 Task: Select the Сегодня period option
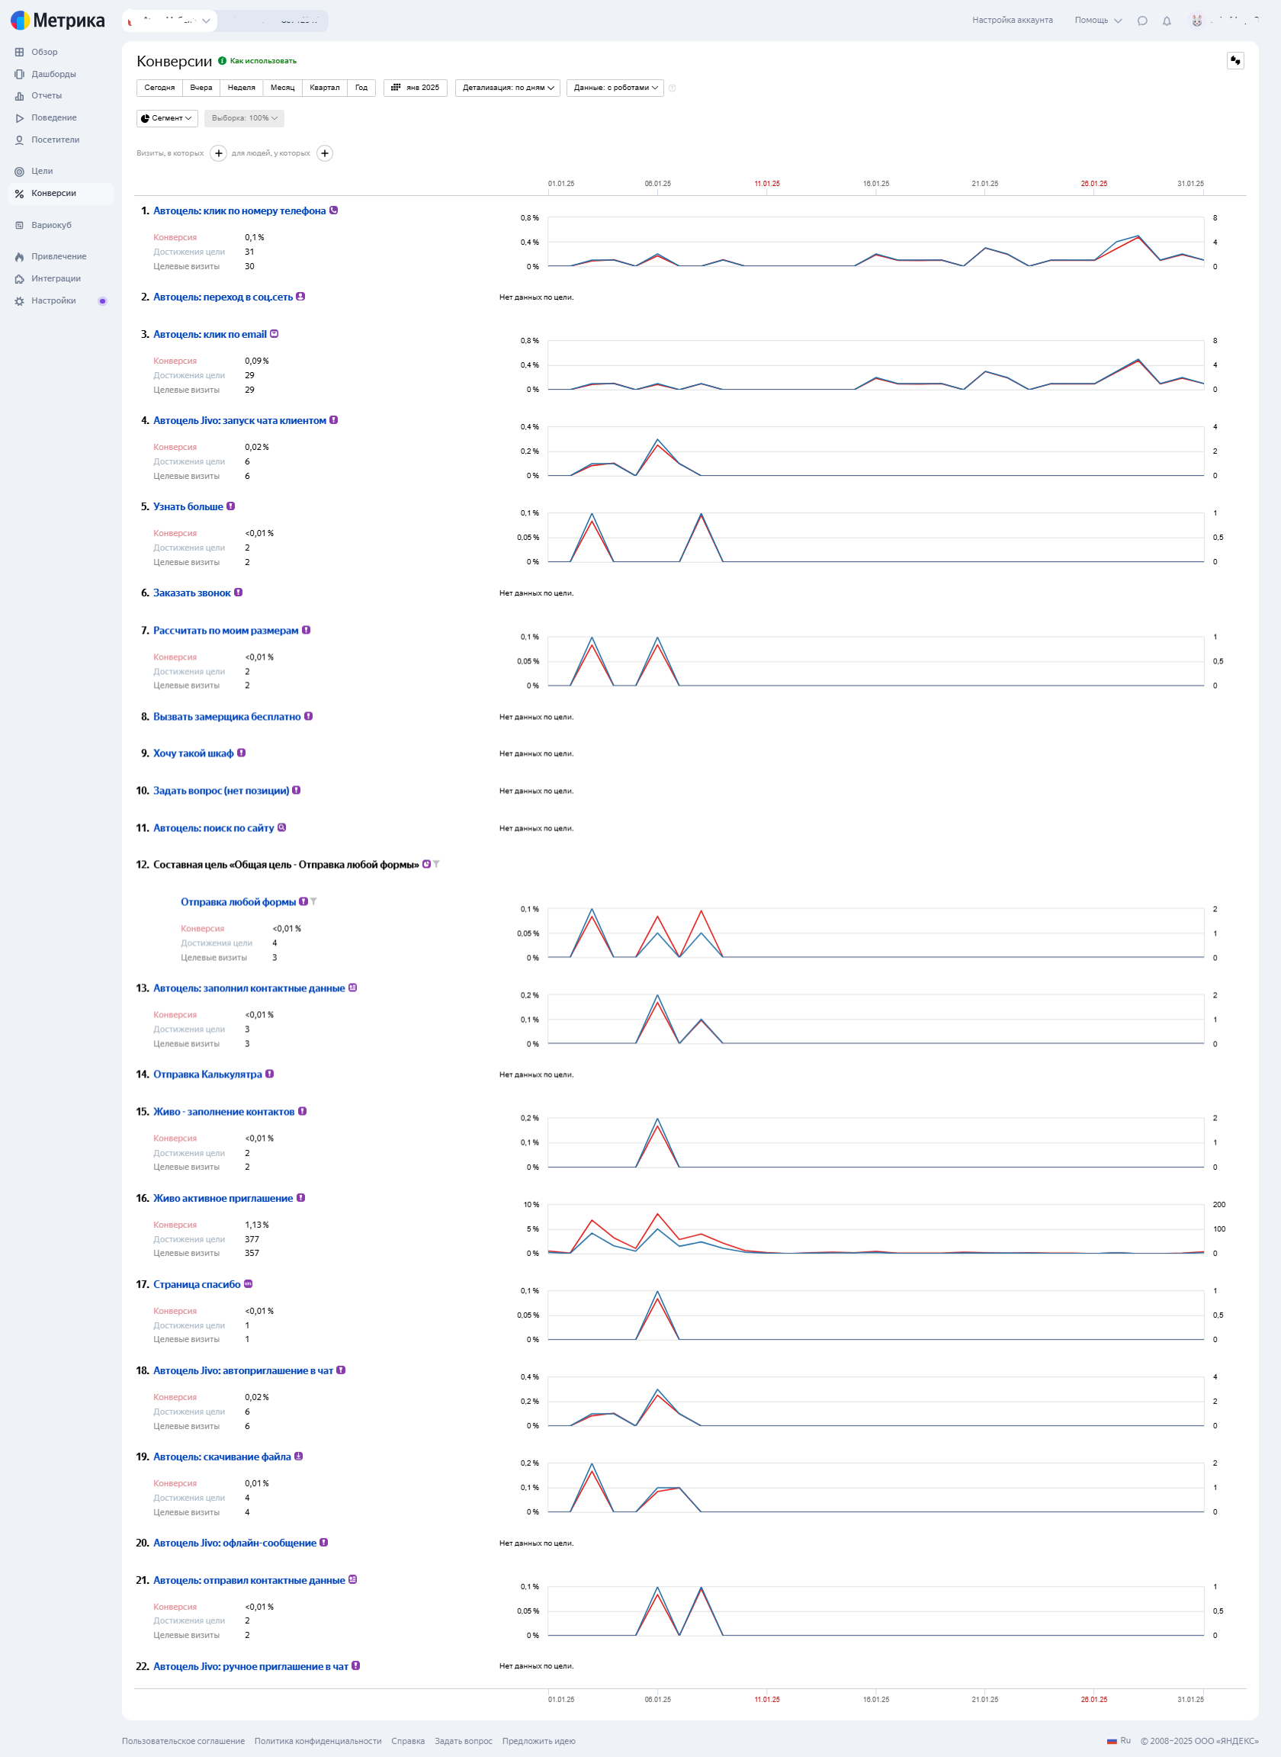[x=159, y=88]
